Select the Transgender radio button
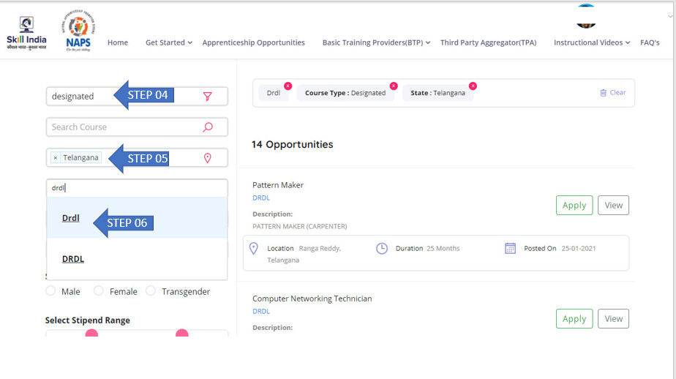676x379 pixels. pos(151,290)
